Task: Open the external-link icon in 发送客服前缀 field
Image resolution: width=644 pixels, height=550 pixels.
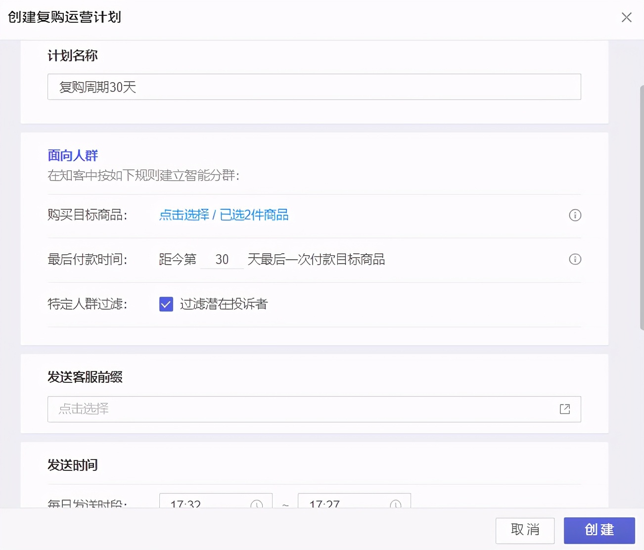Action: point(564,409)
